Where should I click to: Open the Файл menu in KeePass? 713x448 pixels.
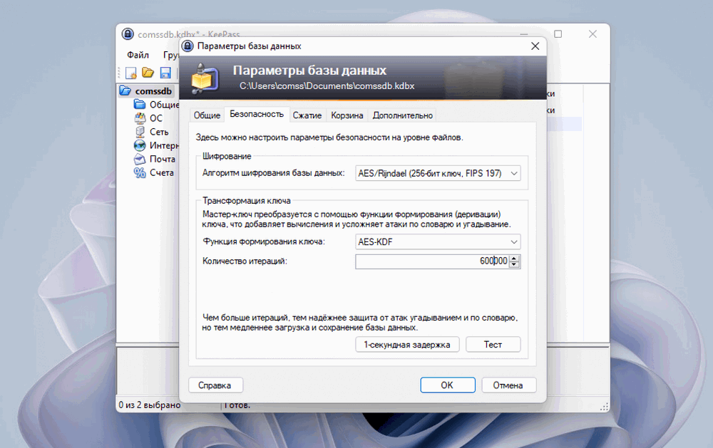pyautogui.click(x=138, y=55)
